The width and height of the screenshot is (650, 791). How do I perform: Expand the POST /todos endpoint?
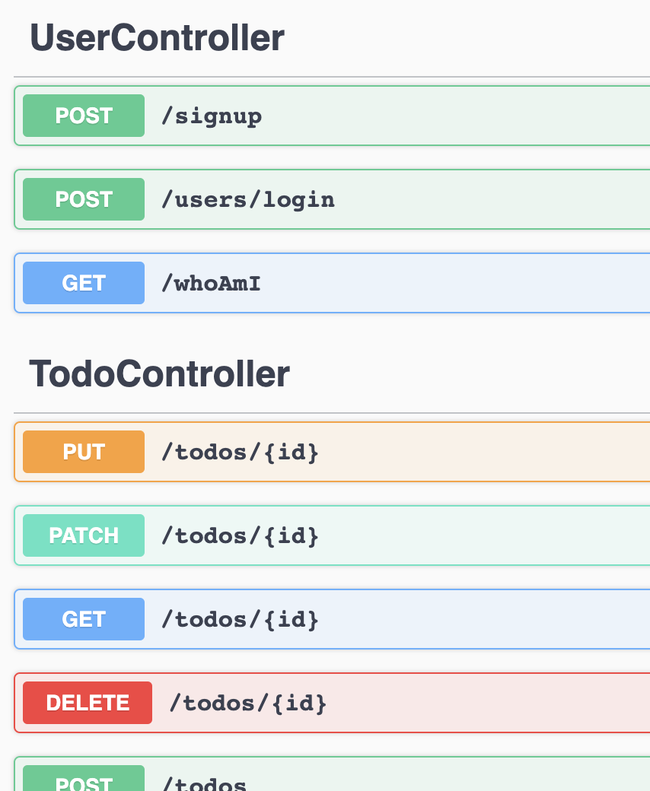point(332,774)
